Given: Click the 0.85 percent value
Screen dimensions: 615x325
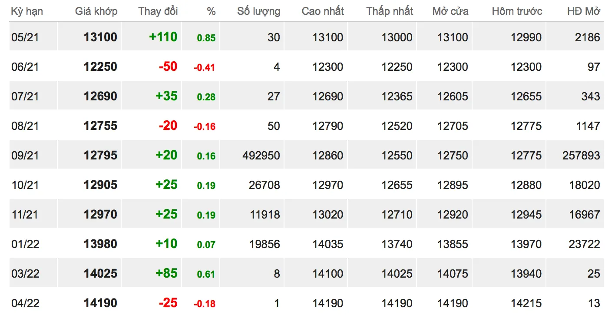Looking at the screenshot, I should pyautogui.click(x=206, y=38).
